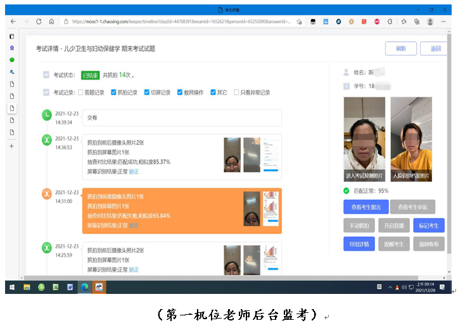Open Excel from the taskbar
458x323 pixels.
click(x=55, y=287)
